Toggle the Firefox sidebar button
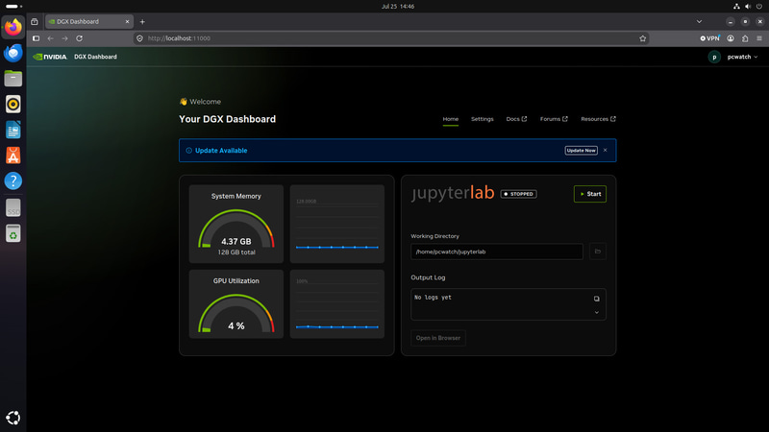Screen dimensions: 769x432 (x=36, y=38)
